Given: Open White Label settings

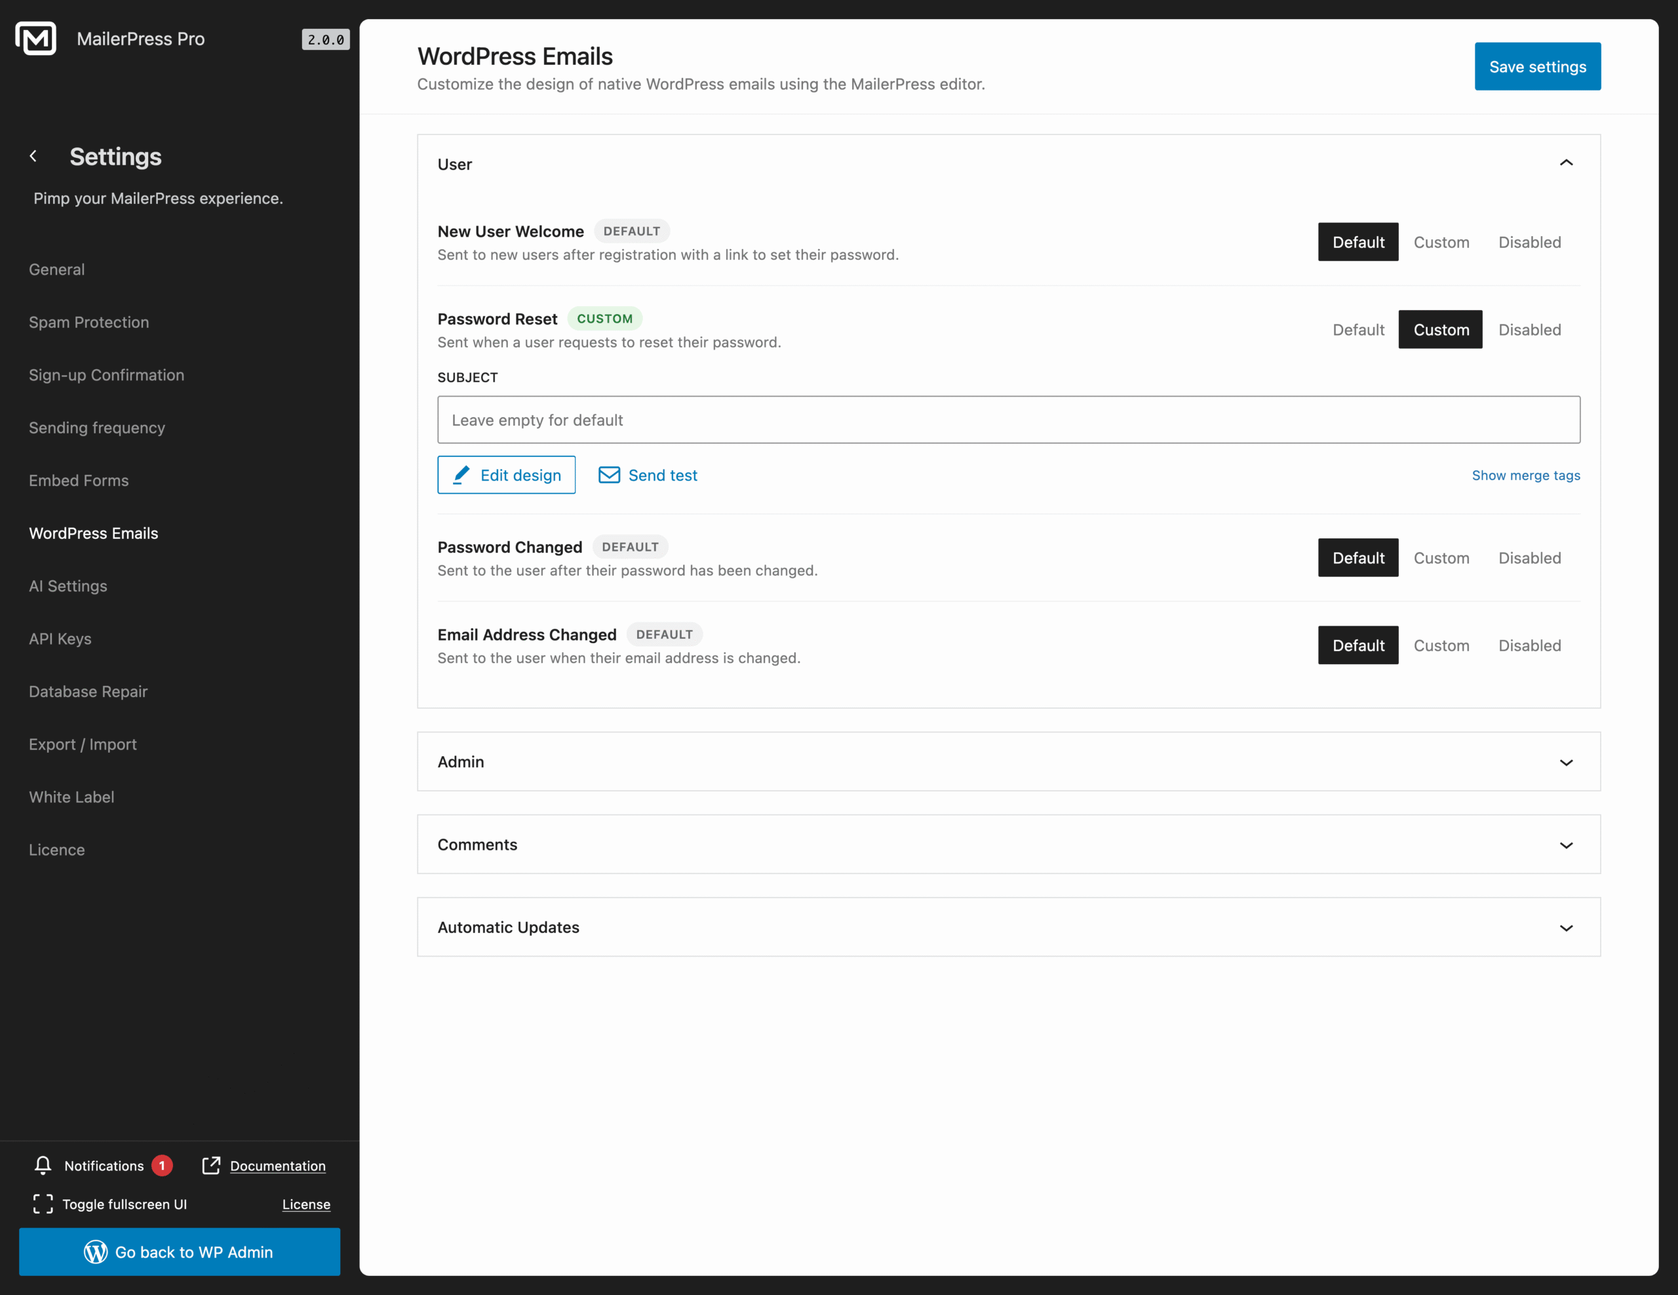Looking at the screenshot, I should (71, 797).
